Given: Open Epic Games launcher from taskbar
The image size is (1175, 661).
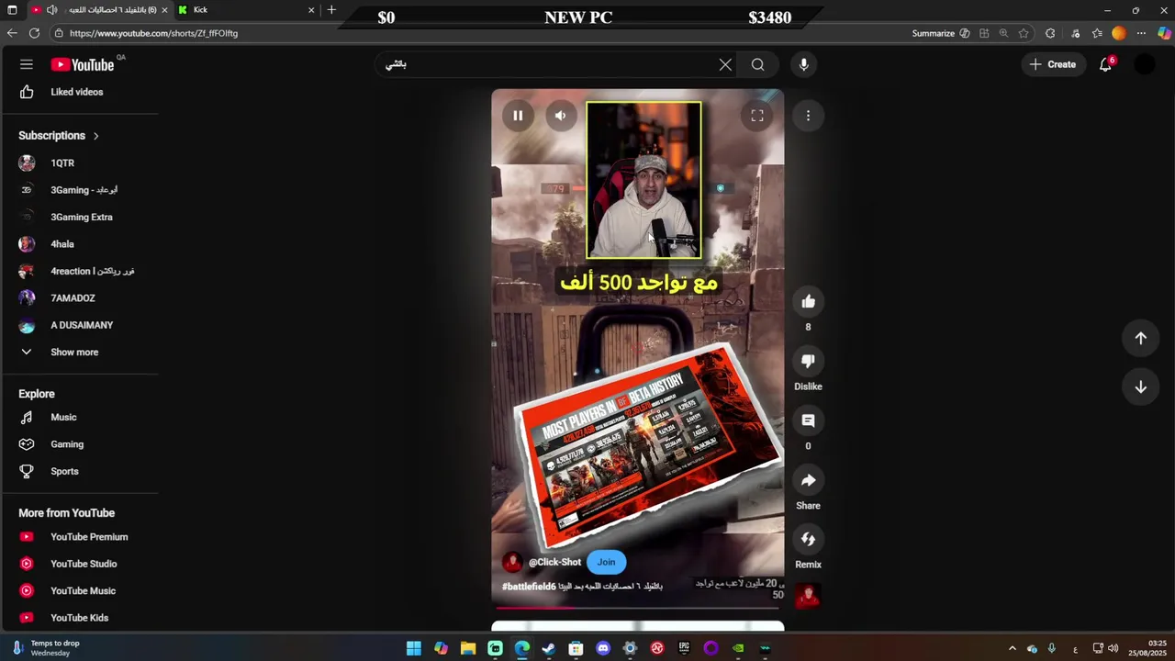Looking at the screenshot, I should coord(684,648).
